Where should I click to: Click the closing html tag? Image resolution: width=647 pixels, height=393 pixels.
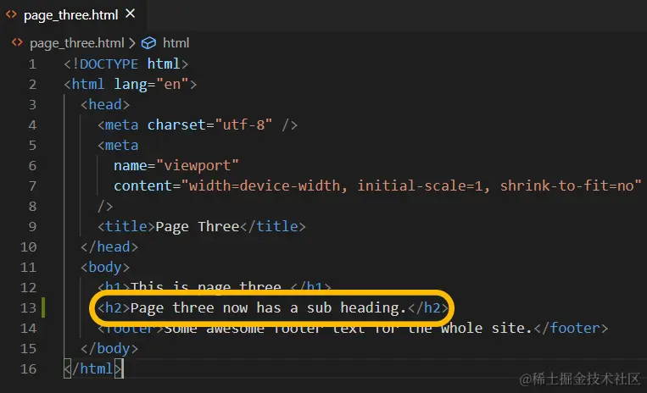tap(92, 369)
